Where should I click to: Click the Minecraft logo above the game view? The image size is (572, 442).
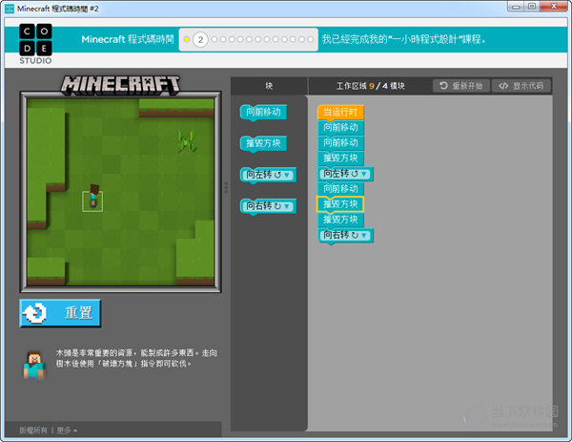120,86
